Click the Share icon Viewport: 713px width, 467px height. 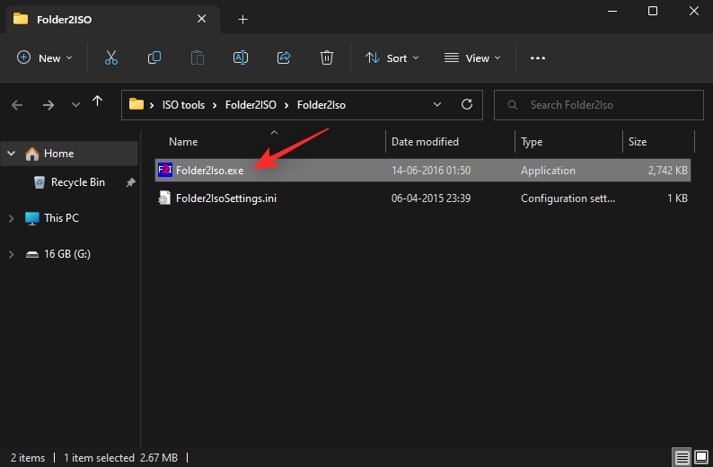pyautogui.click(x=284, y=57)
